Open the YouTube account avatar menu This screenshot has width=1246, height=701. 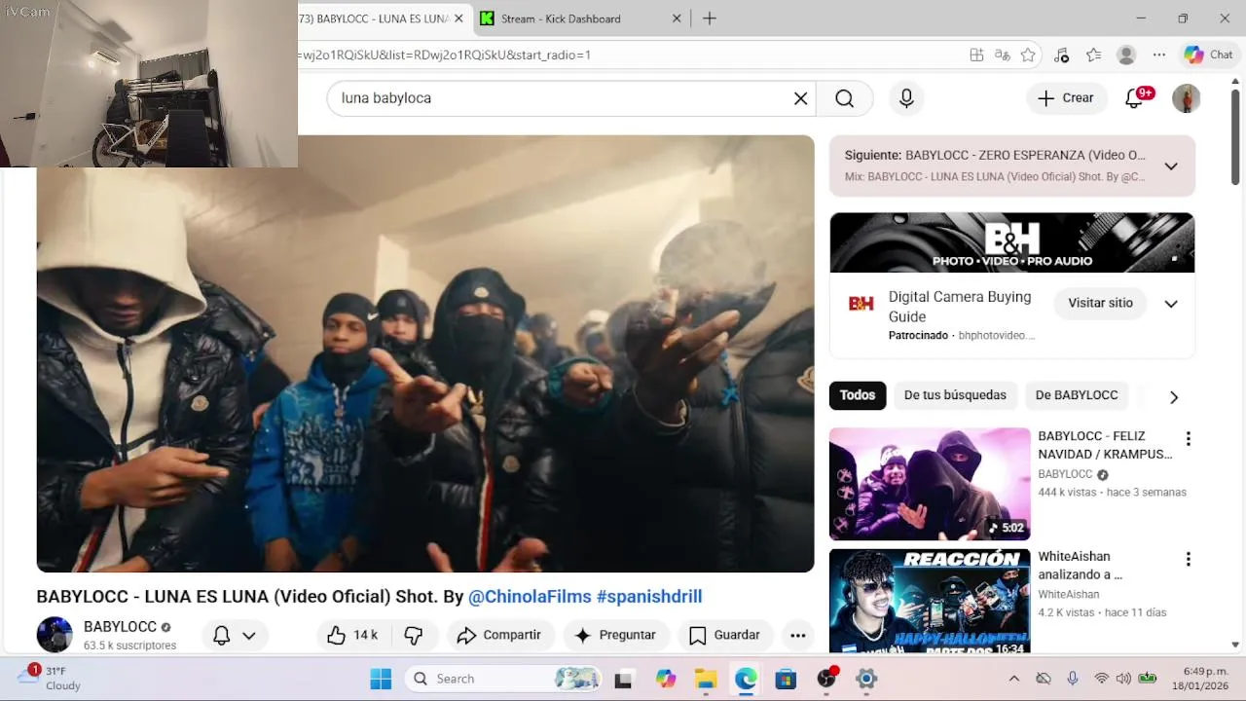click(x=1186, y=98)
